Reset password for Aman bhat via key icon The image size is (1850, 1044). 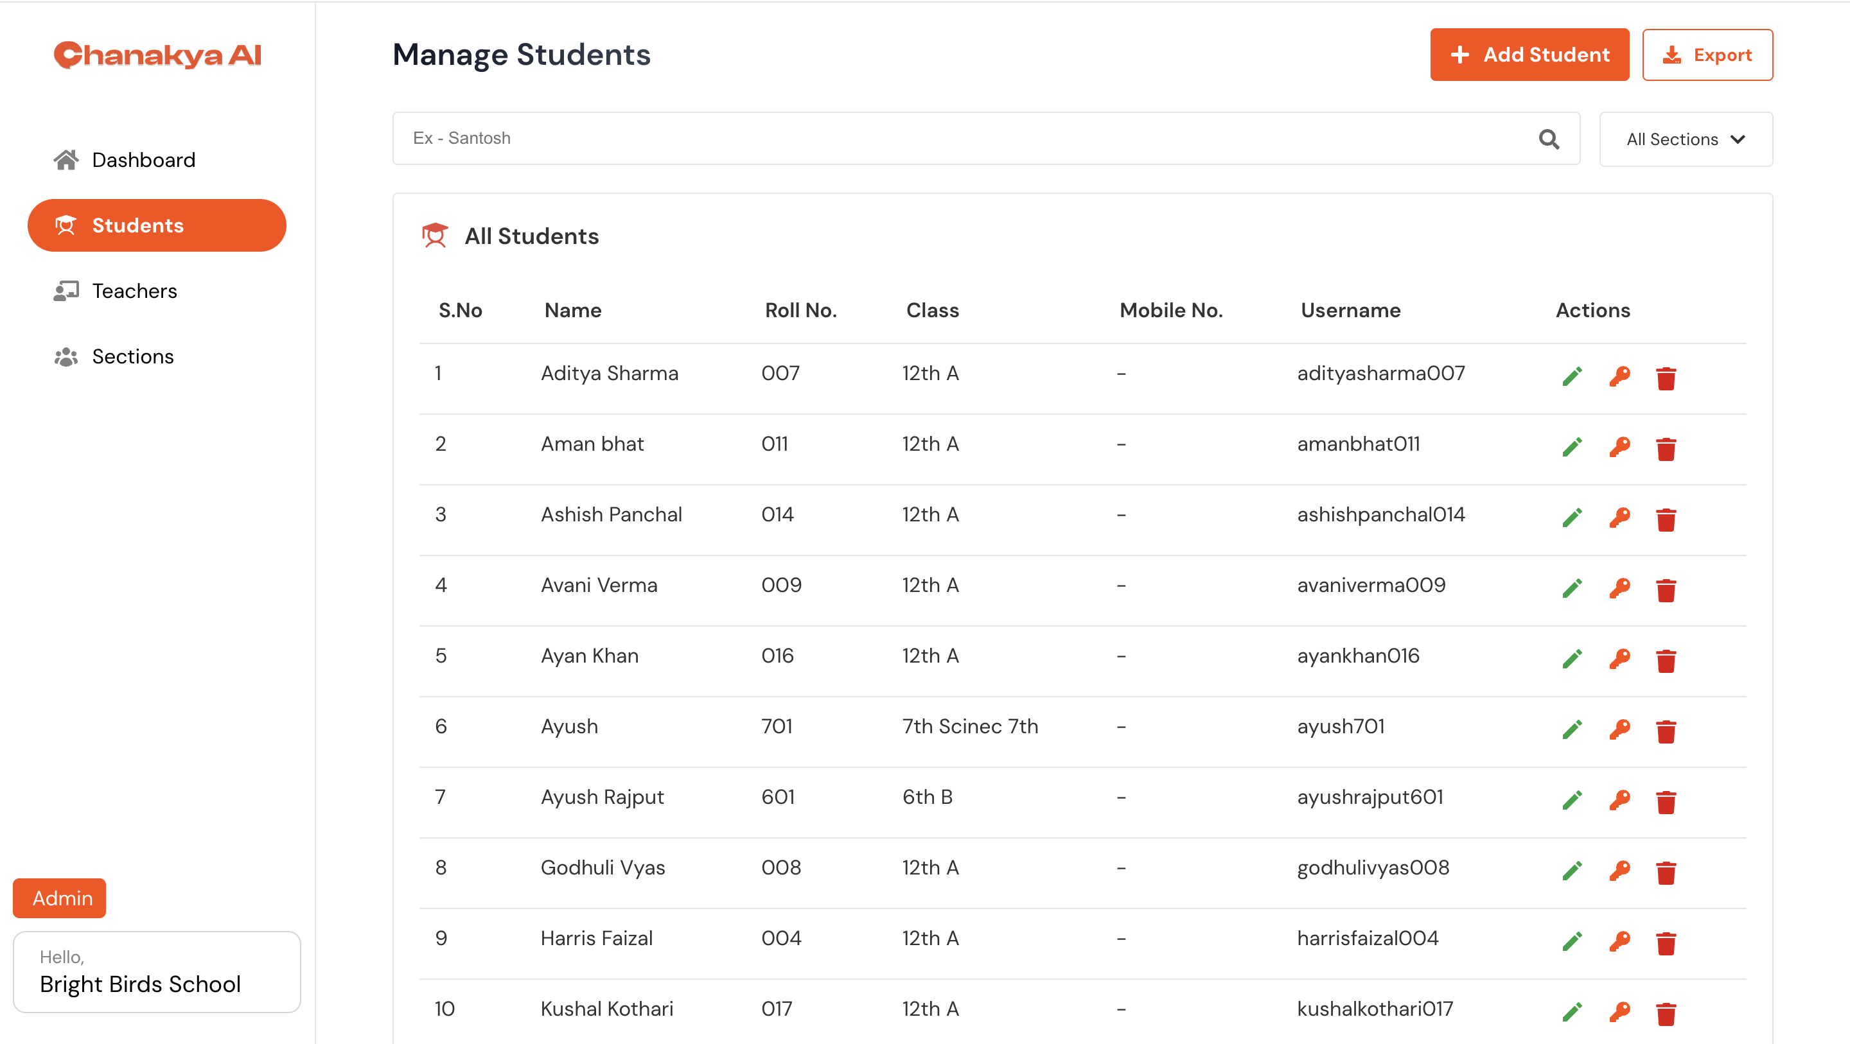pyautogui.click(x=1619, y=447)
